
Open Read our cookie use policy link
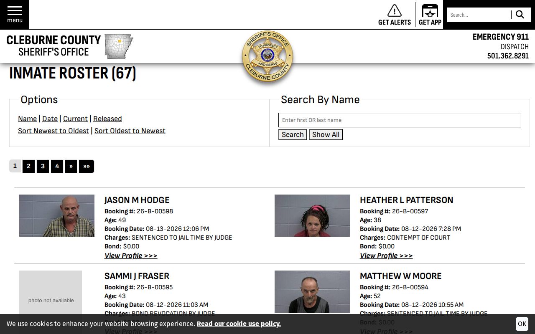[239, 324]
